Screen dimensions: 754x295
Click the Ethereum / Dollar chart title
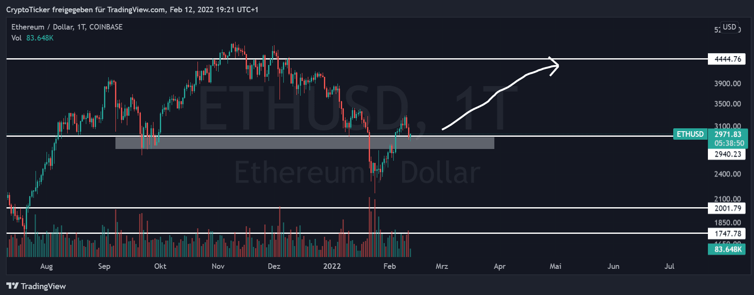click(67, 27)
